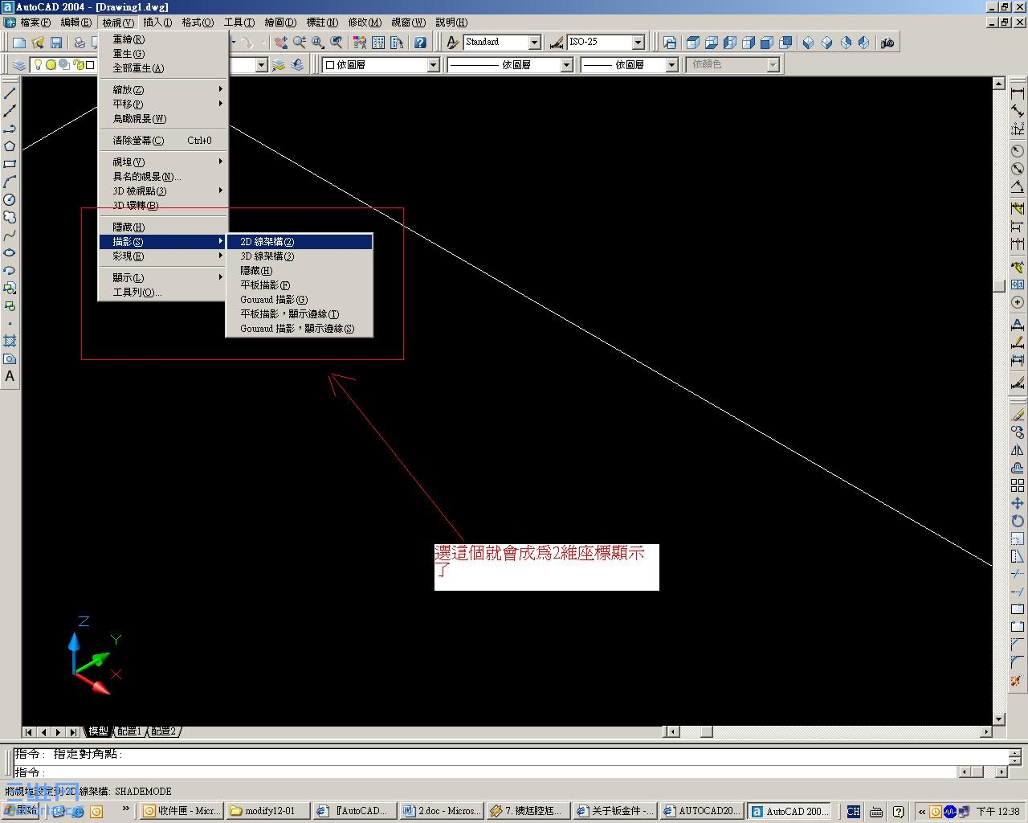This screenshot has width=1028, height=823.
Task: Select the Line draw tool
Action: tap(10, 93)
